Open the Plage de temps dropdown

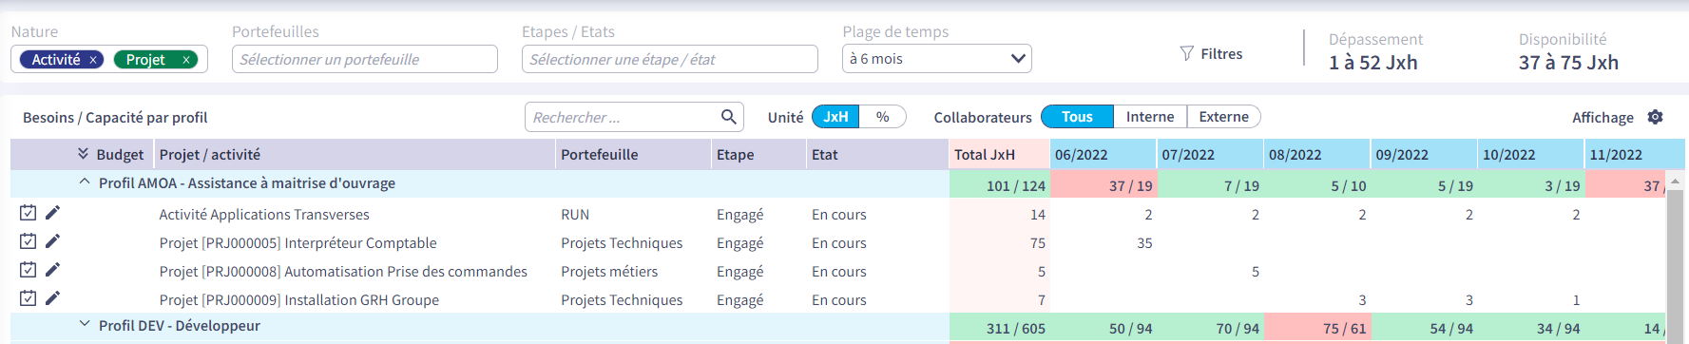coord(936,59)
